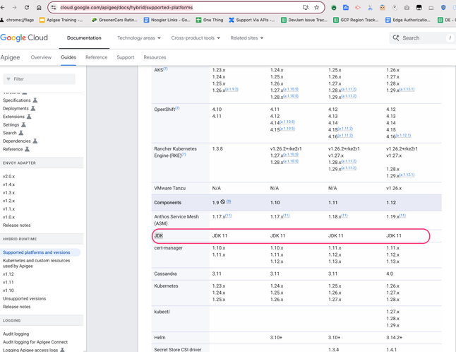Viewport: 456px width, 352px height.
Task: Bookmark this page with the star icon
Action: 317,8
